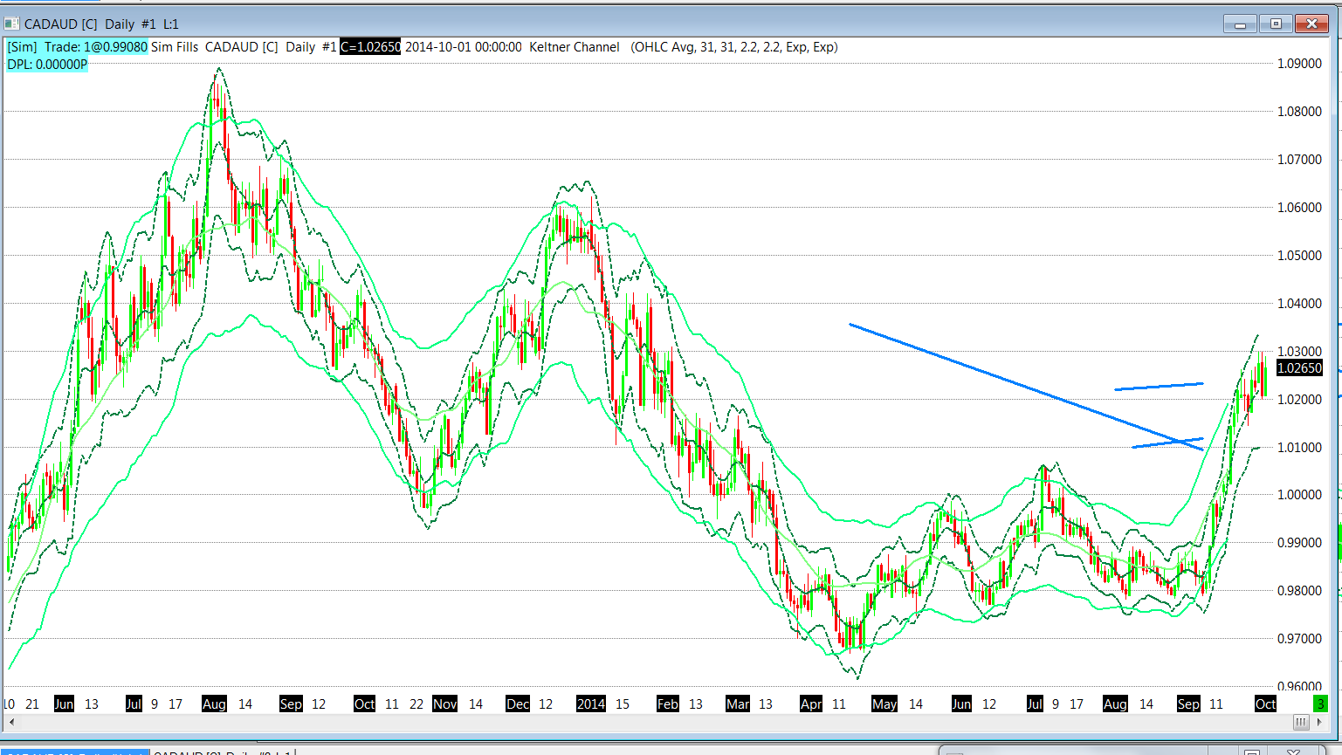1342x755 pixels.
Task: Close the CADAUD Daily chart window
Action: (x=1311, y=24)
